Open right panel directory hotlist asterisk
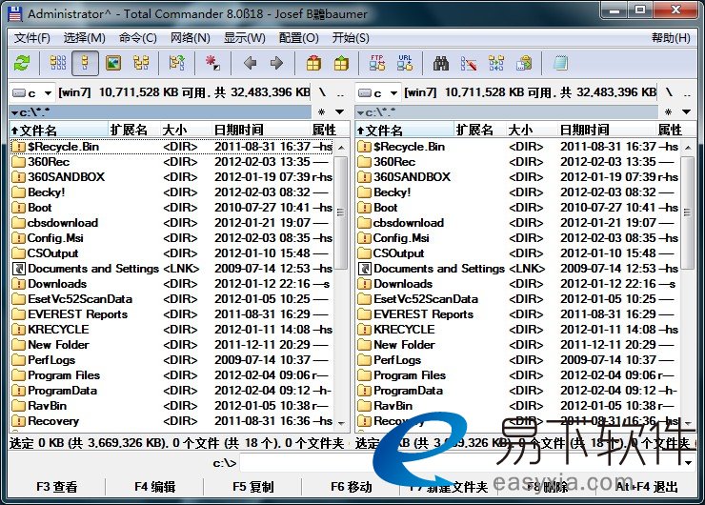Screen dimensions: 705x505 (x=668, y=112)
